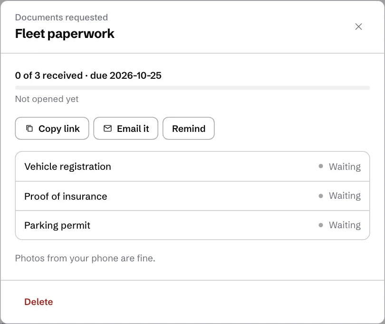This screenshot has height=324, width=385.
Task: Click the 'Photos from your phone are fine.' note
Action: [85, 259]
